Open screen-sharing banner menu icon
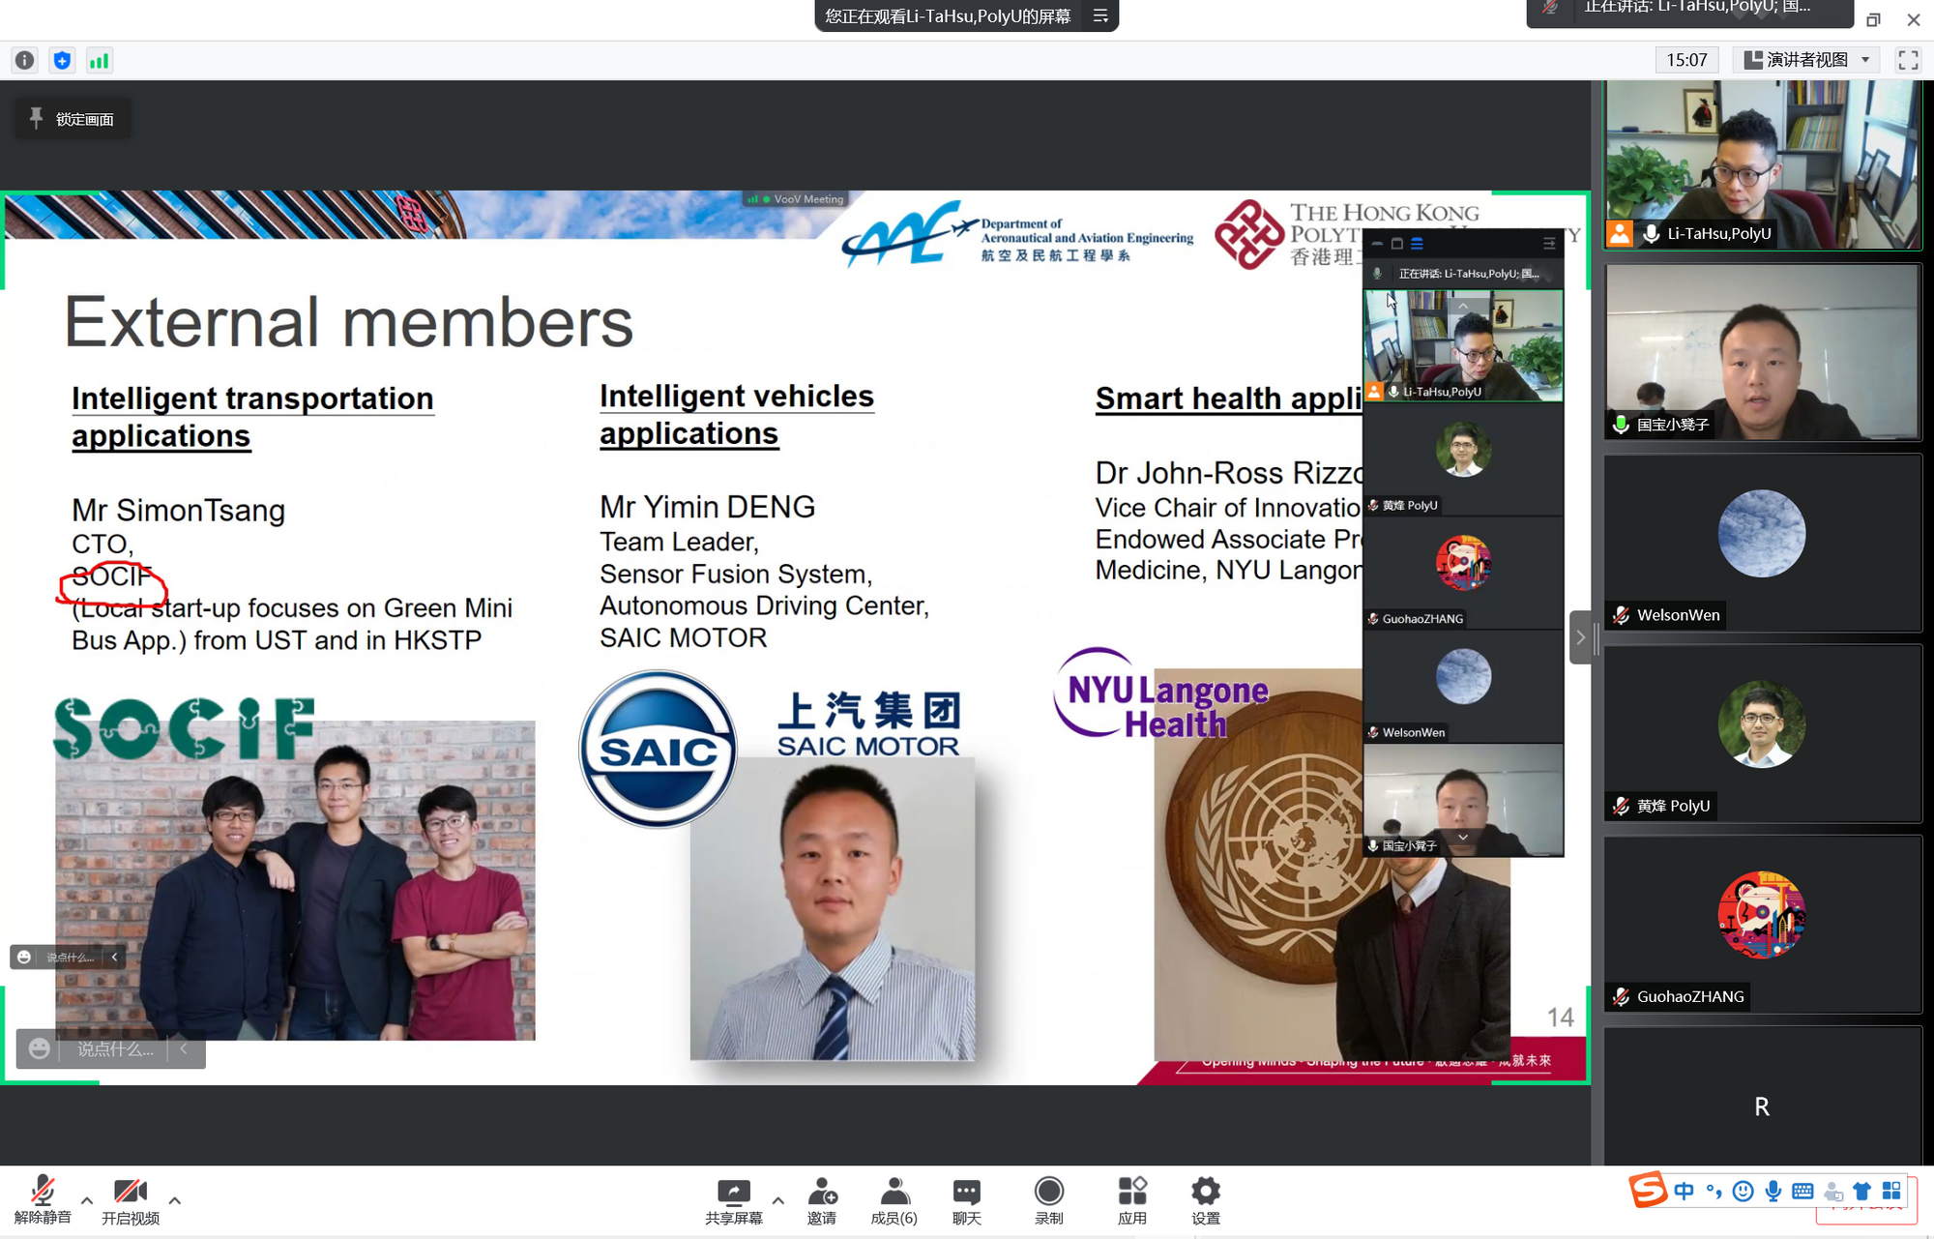 pyautogui.click(x=1100, y=15)
